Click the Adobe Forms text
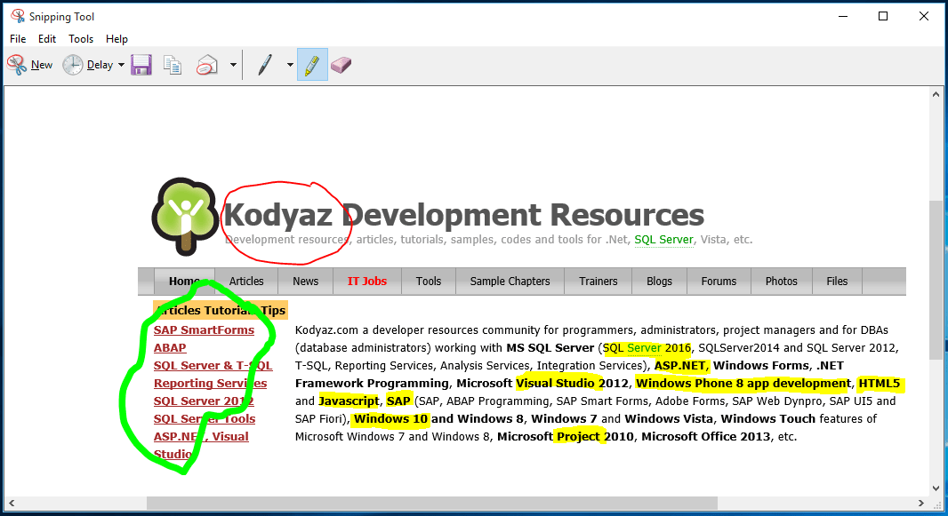Viewport: 948px width, 516px height. click(690, 401)
